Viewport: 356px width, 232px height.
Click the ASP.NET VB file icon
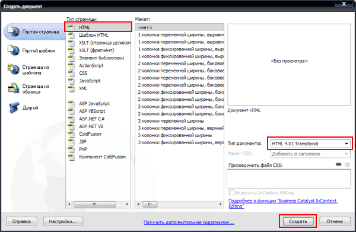(72, 126)
